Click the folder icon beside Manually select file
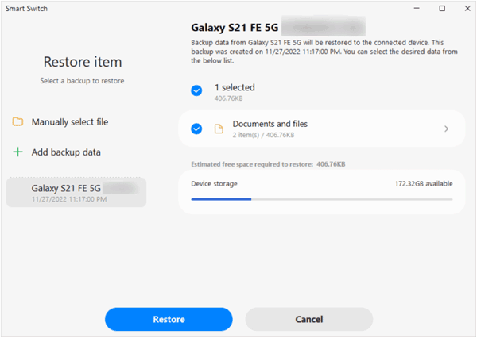The width and height of the screenshot is (477, 338). pos(17,122)
